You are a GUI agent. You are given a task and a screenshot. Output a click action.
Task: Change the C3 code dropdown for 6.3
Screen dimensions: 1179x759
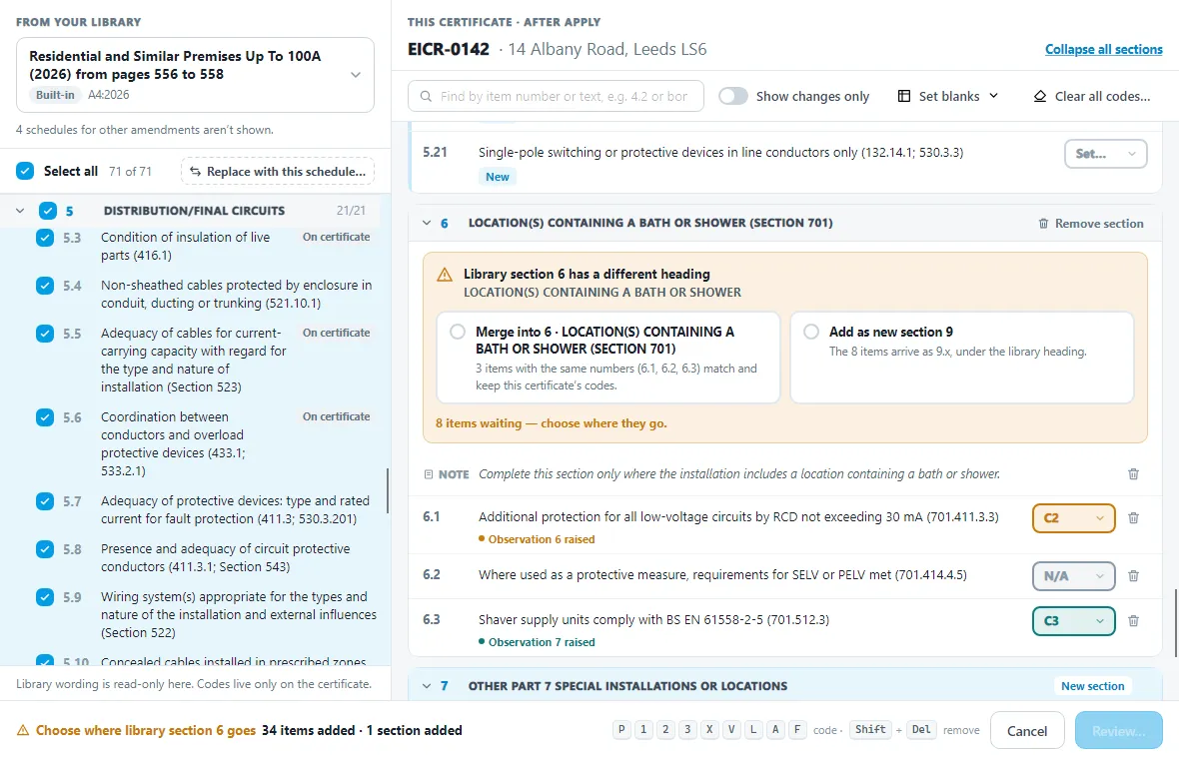pos(1074,621)
